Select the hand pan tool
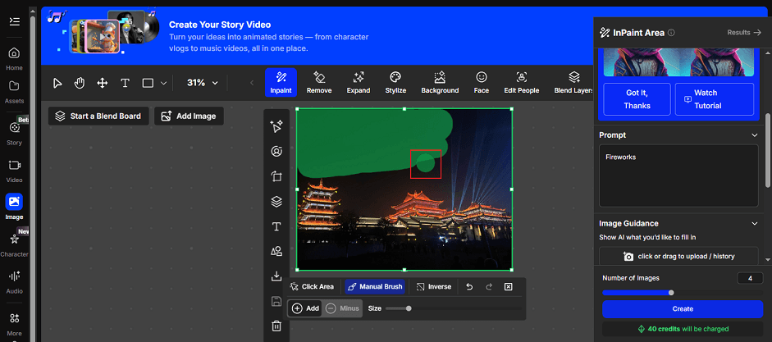 point(80,83)
